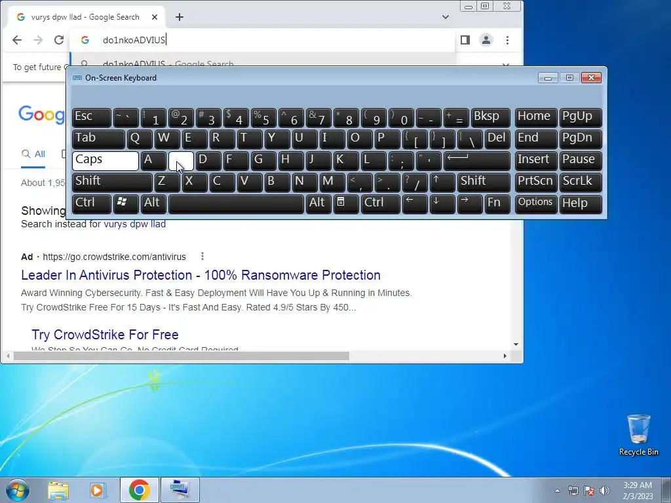
Task: Open the Action Center flag icon
Action: tap(589, 491)
